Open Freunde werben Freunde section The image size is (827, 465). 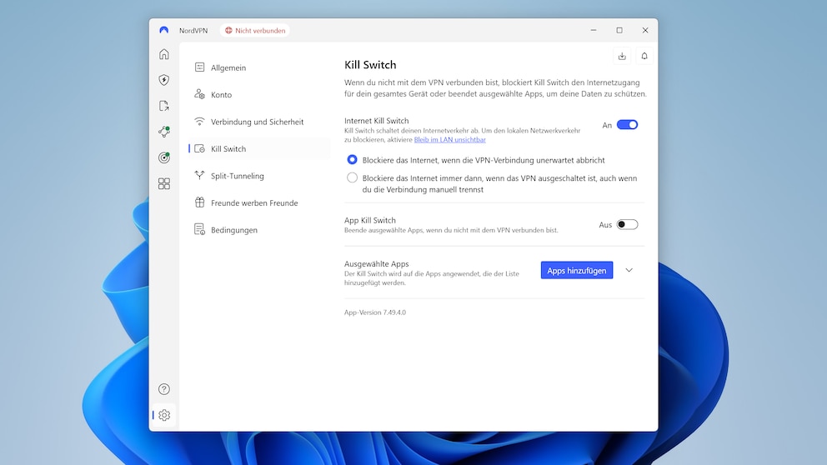[x=259, y=203]
